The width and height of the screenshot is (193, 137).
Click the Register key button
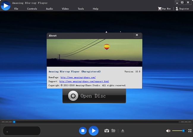182,9
